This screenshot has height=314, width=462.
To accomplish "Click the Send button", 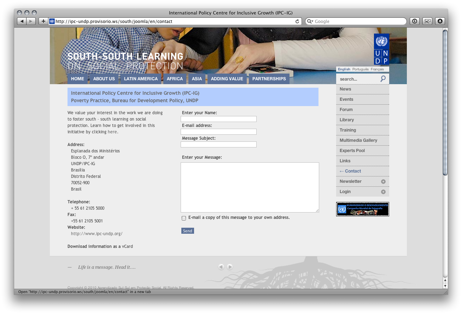I will click(188, 231).
